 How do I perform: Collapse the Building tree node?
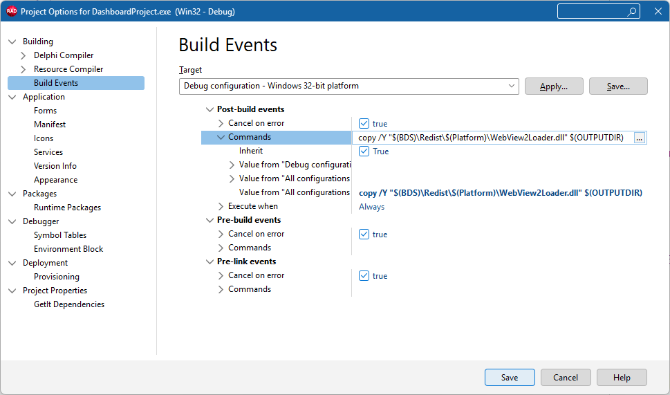click(x=12, y=42)
